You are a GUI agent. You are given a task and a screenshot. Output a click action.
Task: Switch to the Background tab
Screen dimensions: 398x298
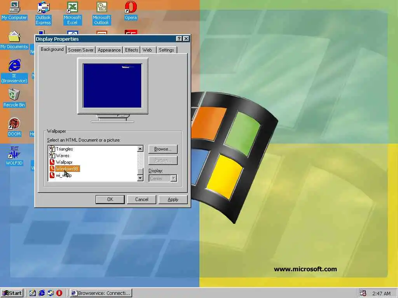tap(52, 49)
